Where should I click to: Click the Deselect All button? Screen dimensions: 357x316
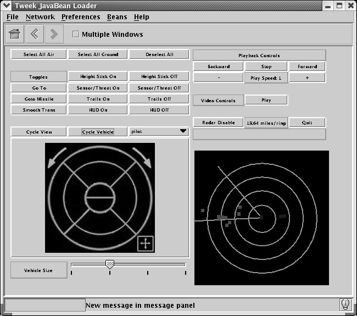(x=159, y=54)
